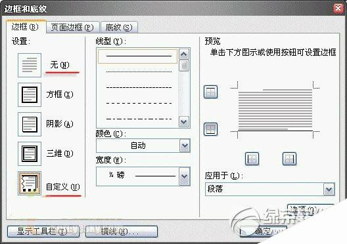Click the 无(N) label text
The height and width of the screenshot is (244, 347).
coord(60,65)
